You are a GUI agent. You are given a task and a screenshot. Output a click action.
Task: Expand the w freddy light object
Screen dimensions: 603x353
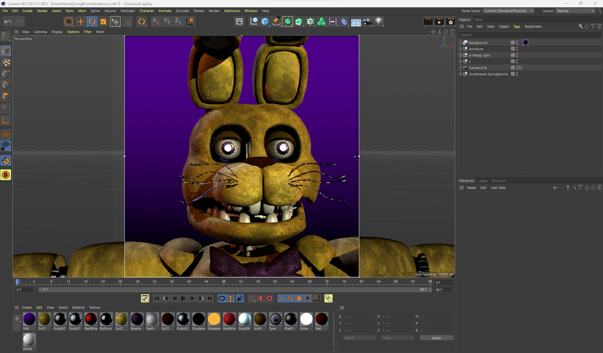(460, 56)
